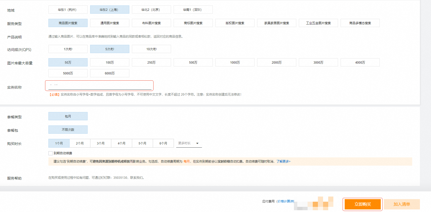Select package type 包月
The height and width of the screenshot is (212, 431).
[68, 116]
